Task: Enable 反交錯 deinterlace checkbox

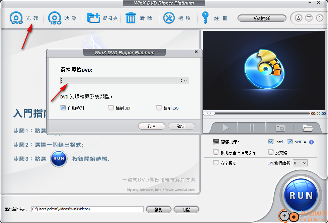Action: (271, 152)
